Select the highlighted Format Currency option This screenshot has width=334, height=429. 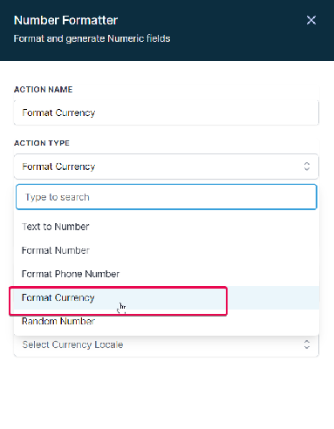(167, 297)
